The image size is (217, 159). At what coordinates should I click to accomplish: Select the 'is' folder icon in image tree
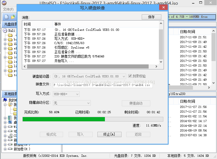pyautogui.click(x=10, y=62)
